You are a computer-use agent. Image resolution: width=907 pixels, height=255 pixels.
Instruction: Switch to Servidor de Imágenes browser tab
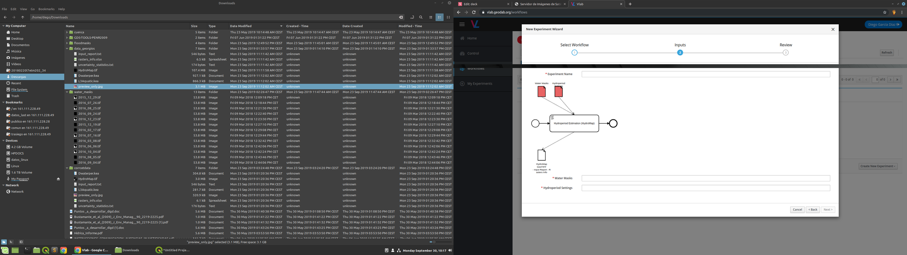pos(540,4)
